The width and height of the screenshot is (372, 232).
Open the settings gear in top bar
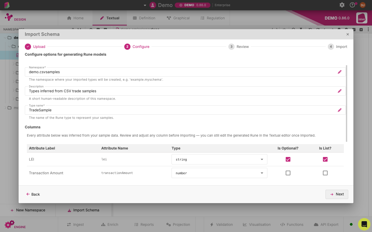[x=342, y=5]
